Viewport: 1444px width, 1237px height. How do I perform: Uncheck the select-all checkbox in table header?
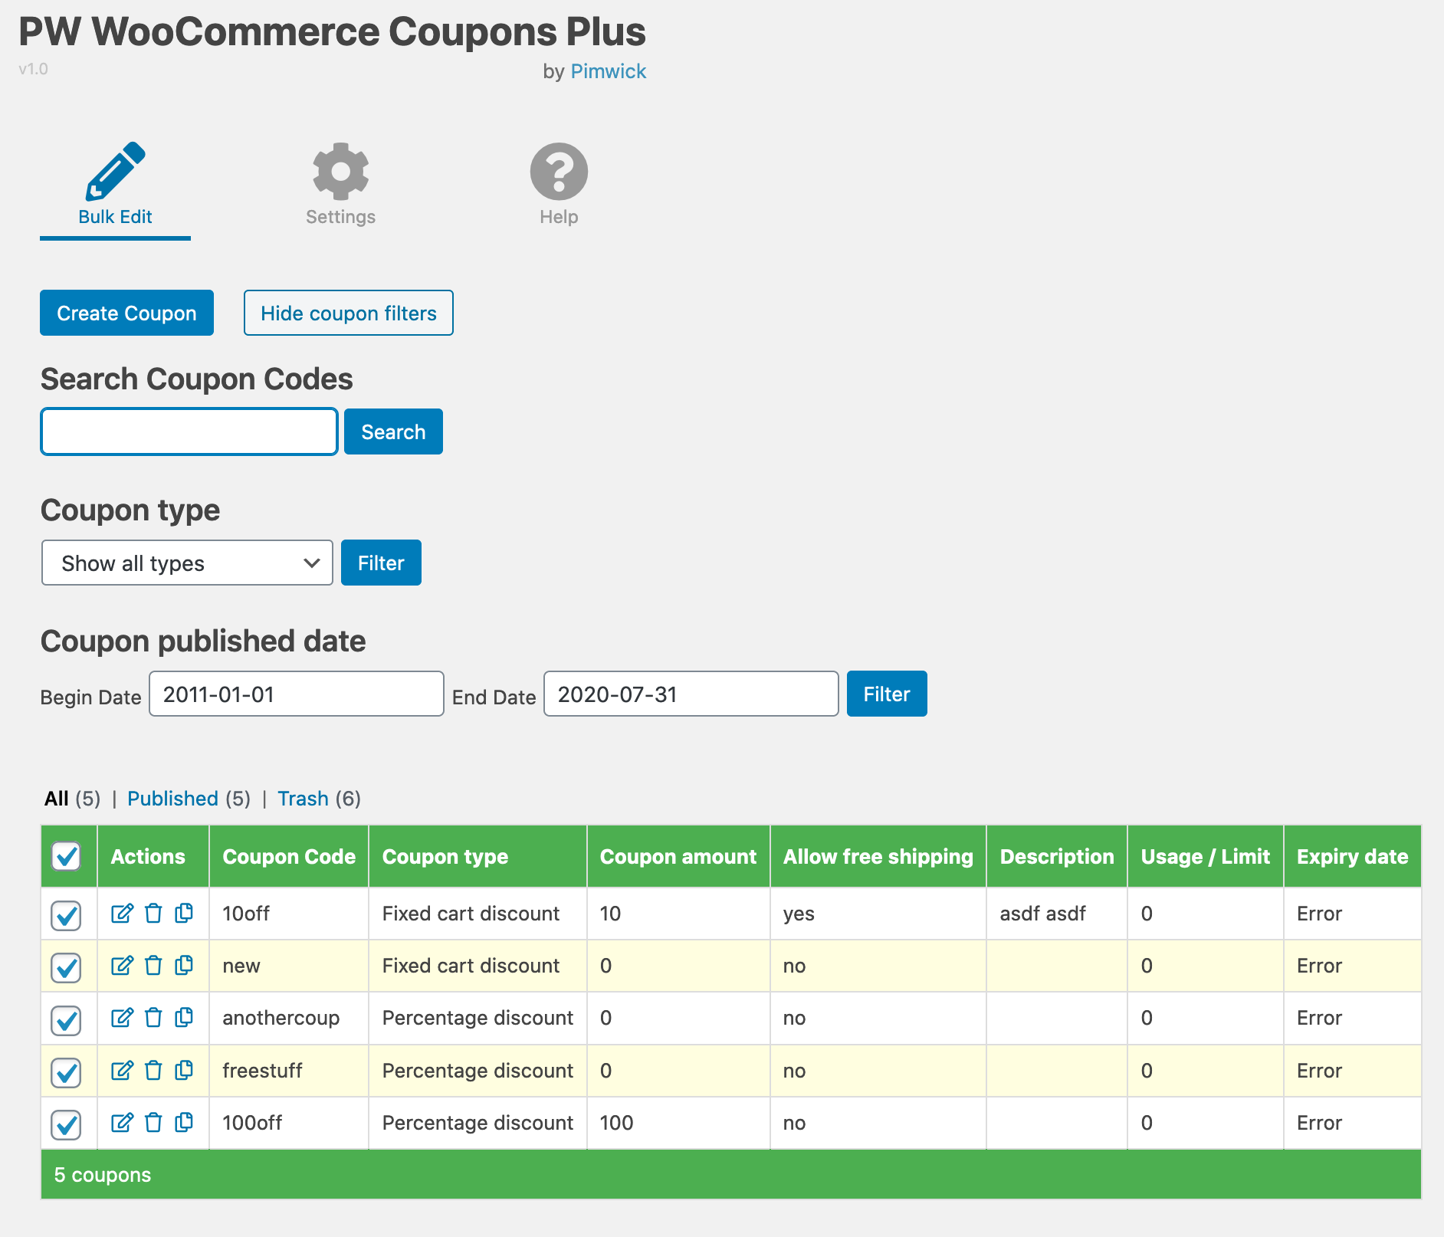67,856
